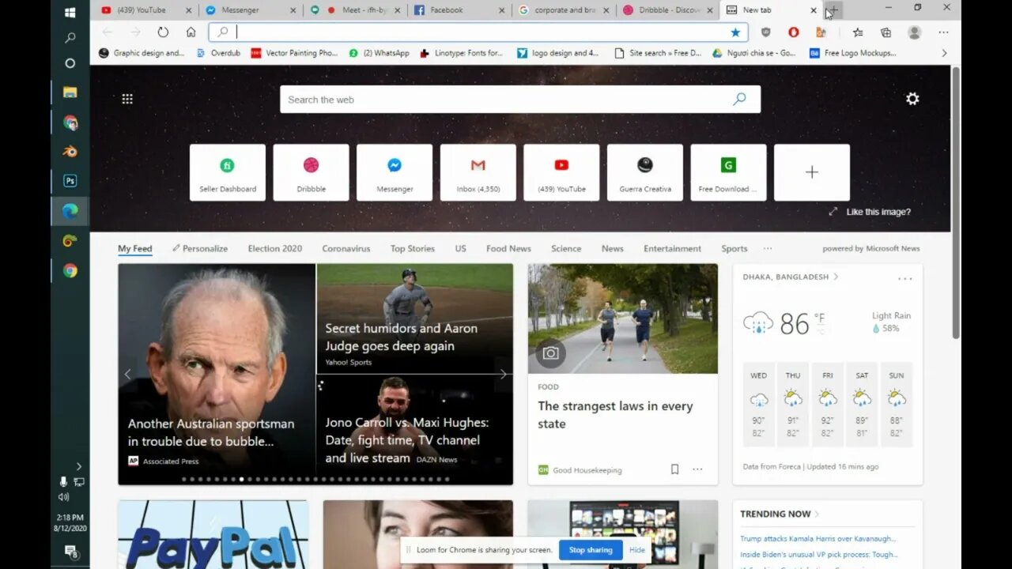Open the Favorites list icon
The width and height of the screenshot is (1012, 569).
tap(858, 32)
